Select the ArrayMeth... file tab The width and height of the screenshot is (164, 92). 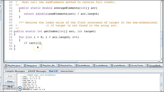pos(154,66)
